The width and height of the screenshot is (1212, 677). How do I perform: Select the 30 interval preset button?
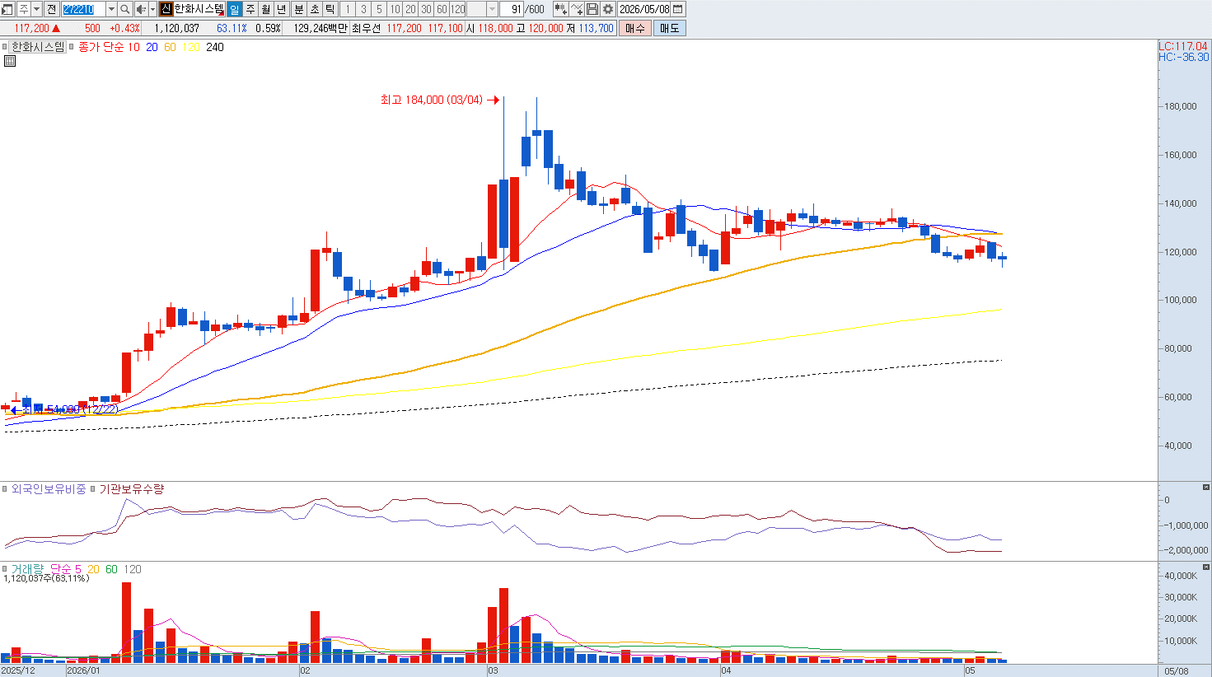426,9
